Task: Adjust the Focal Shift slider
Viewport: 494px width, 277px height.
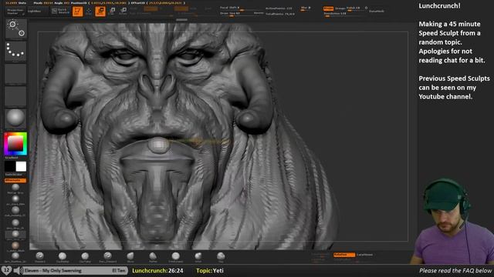Action: pyautogui.click(x=242, y=8)
